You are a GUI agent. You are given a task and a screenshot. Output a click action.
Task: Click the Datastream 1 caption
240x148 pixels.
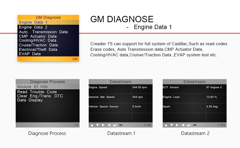(121, 133)
